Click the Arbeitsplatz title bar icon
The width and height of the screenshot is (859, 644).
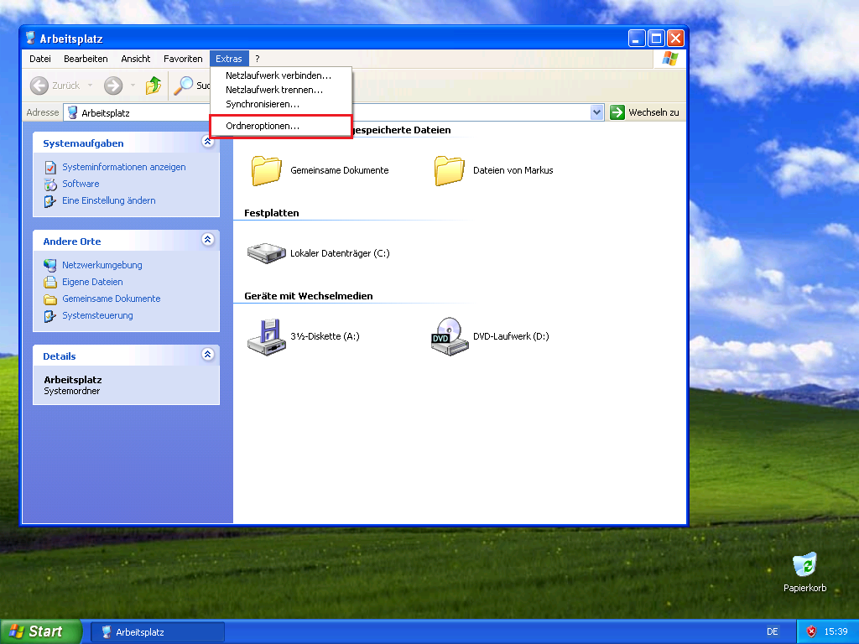click(x=31, y=39)
